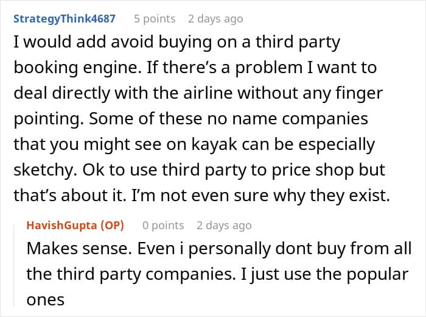Click the (OP) tag beside HavishGupta
Image resolution: width=426 pixels, height=317 pixels.
[x=112, y=226]
